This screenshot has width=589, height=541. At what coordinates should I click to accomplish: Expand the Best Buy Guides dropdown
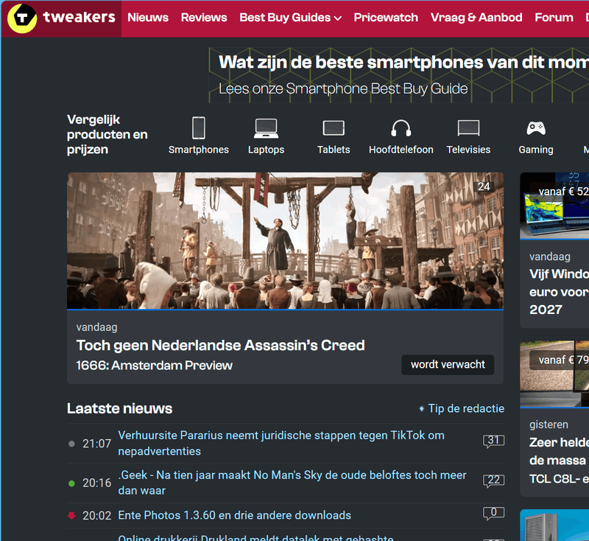coord(290,18)
